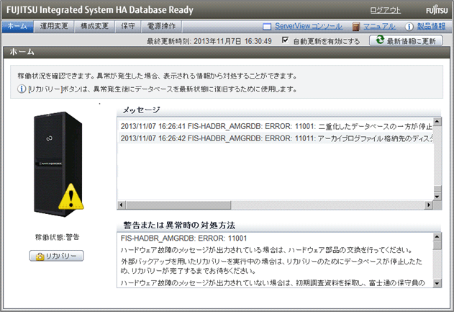The height and width of the screenshot is (312, 454).
Task: Click message list scroll down arrow
Action: point(437,196)
